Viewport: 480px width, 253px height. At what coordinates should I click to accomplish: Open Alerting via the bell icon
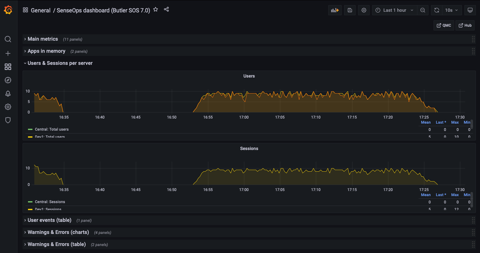pyautogui.click(x=8, y=93)
